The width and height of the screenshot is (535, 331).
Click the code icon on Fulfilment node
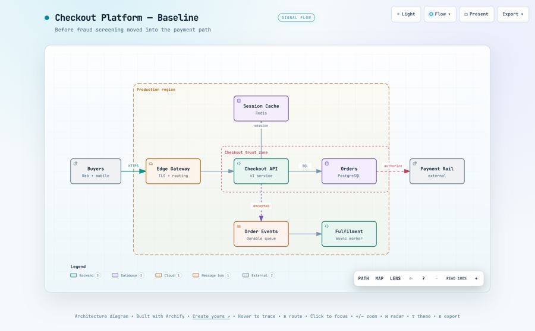pos(326,226)
